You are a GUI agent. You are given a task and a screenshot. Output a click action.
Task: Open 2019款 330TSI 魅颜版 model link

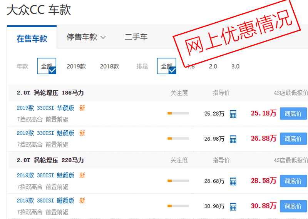[45, 133]
